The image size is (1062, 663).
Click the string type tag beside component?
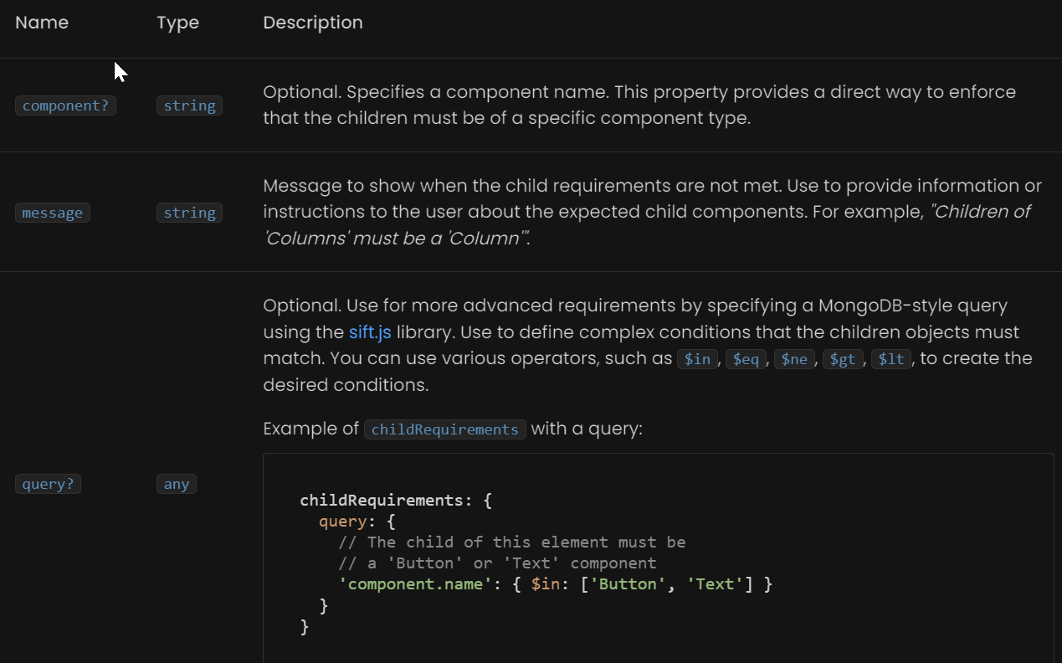coord(189,105)
